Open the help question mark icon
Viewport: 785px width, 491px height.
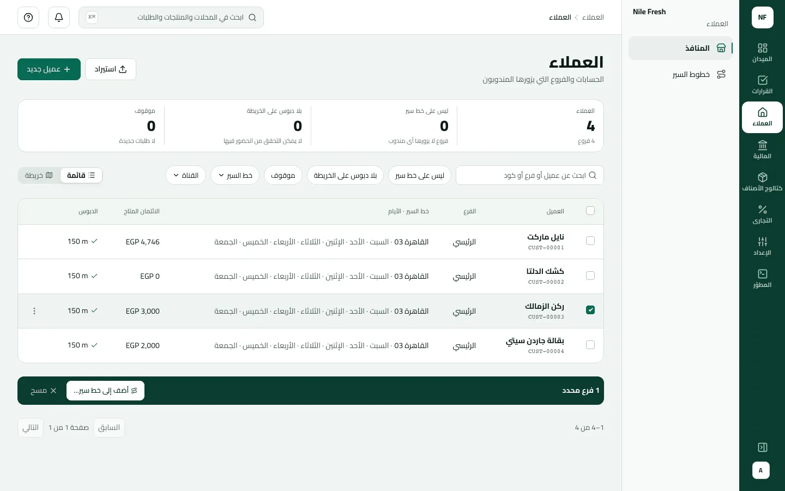[x=28, y=17]
